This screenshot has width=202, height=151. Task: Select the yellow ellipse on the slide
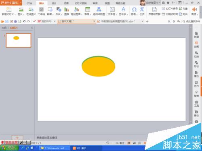pos(99,66)
